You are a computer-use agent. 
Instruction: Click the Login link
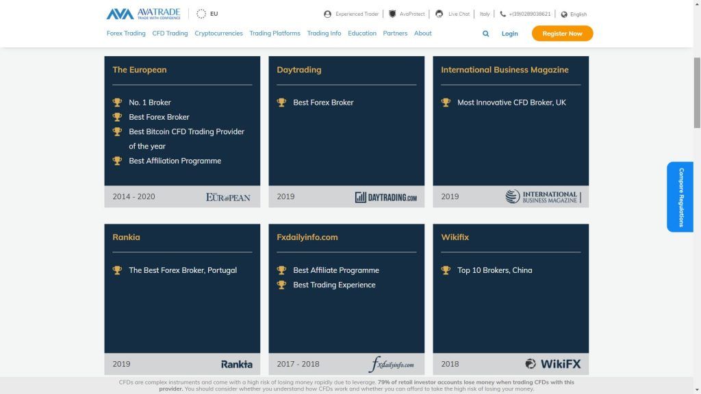[509, 34]
